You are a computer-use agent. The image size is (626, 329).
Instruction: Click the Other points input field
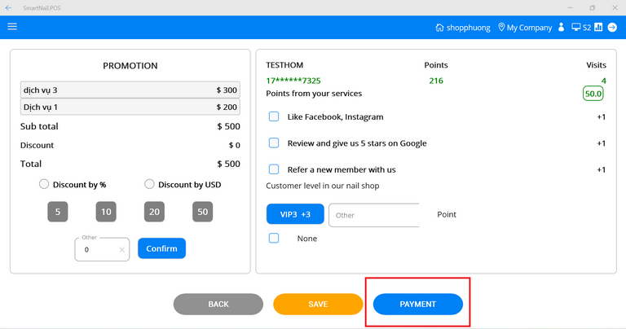(x=373, y=215)
